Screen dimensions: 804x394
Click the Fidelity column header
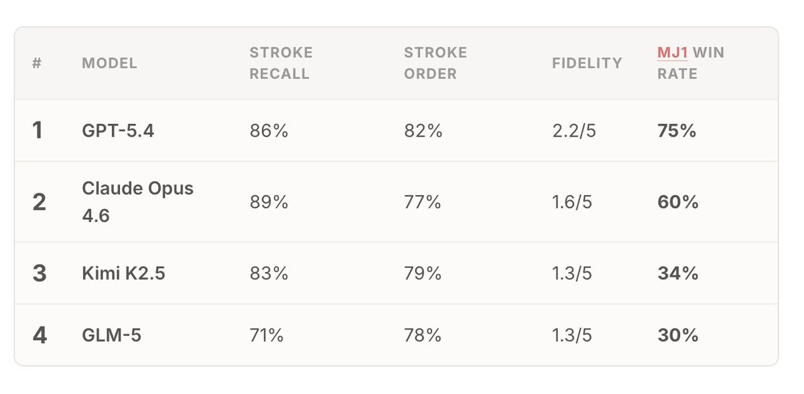pyautogui.click(x=587, y=63)
